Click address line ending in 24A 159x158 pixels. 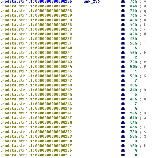coord(36,95)
